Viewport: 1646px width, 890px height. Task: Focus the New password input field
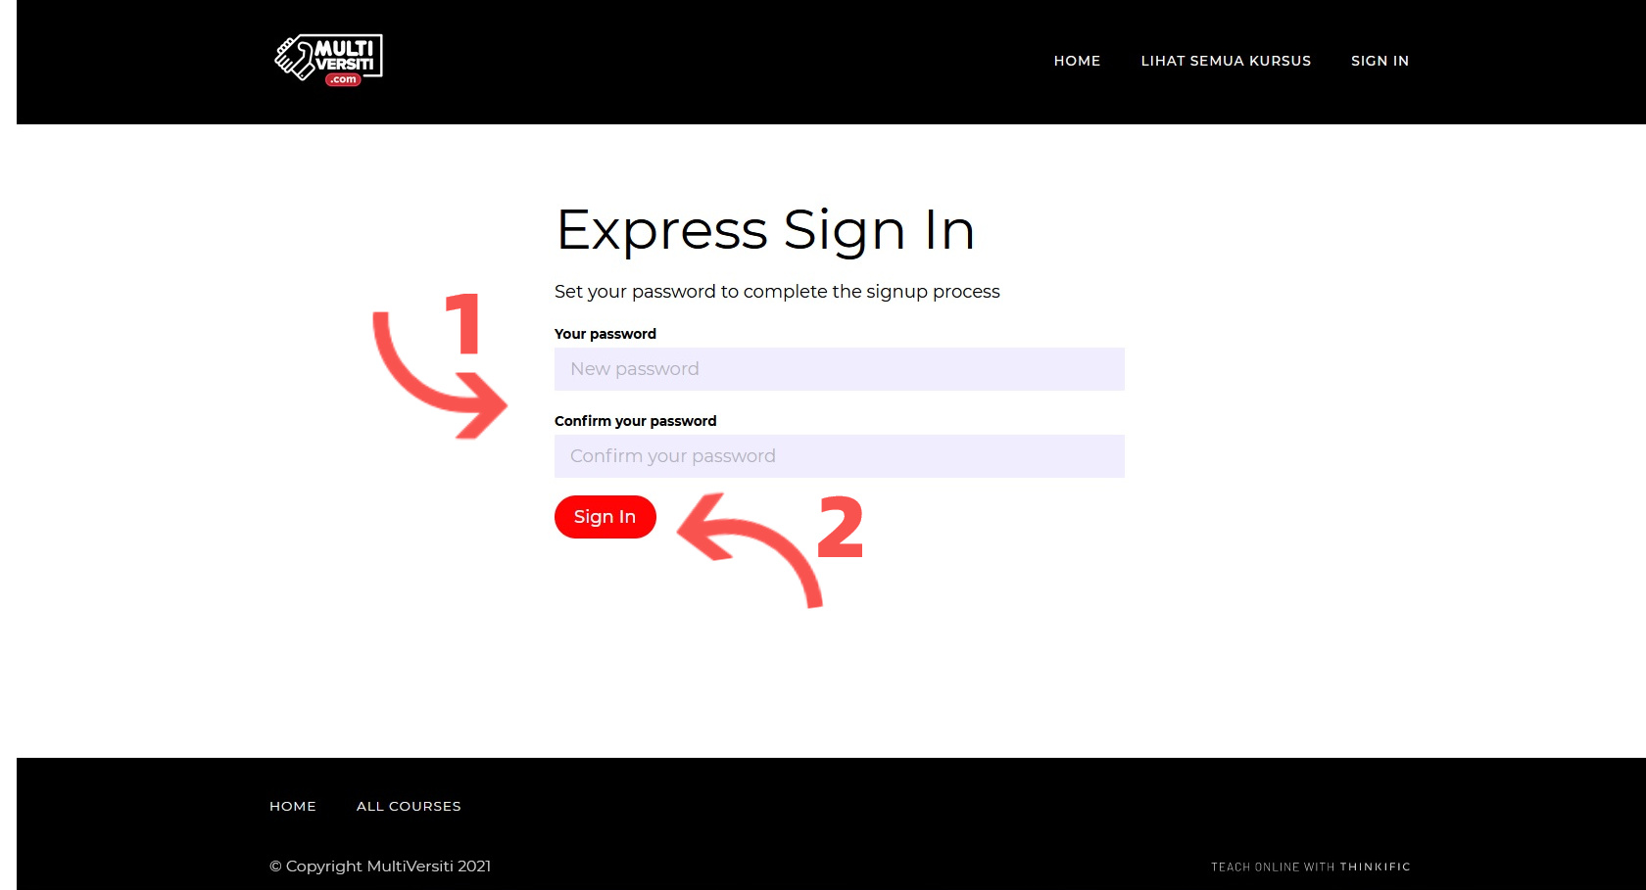pyautogui.click(x=840, y=369)
